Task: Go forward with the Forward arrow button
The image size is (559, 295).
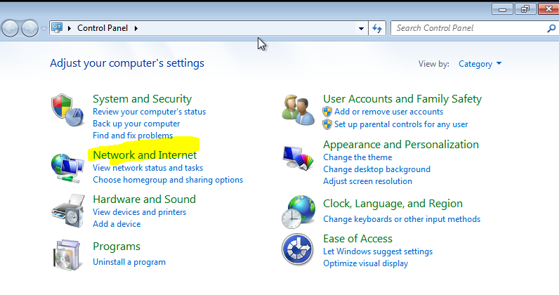Action: pos(29,28)
